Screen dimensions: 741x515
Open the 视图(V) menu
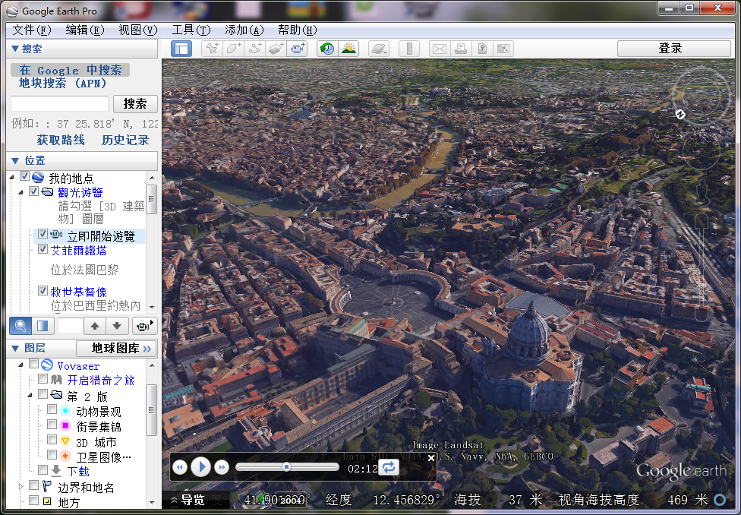coord(137,30)
